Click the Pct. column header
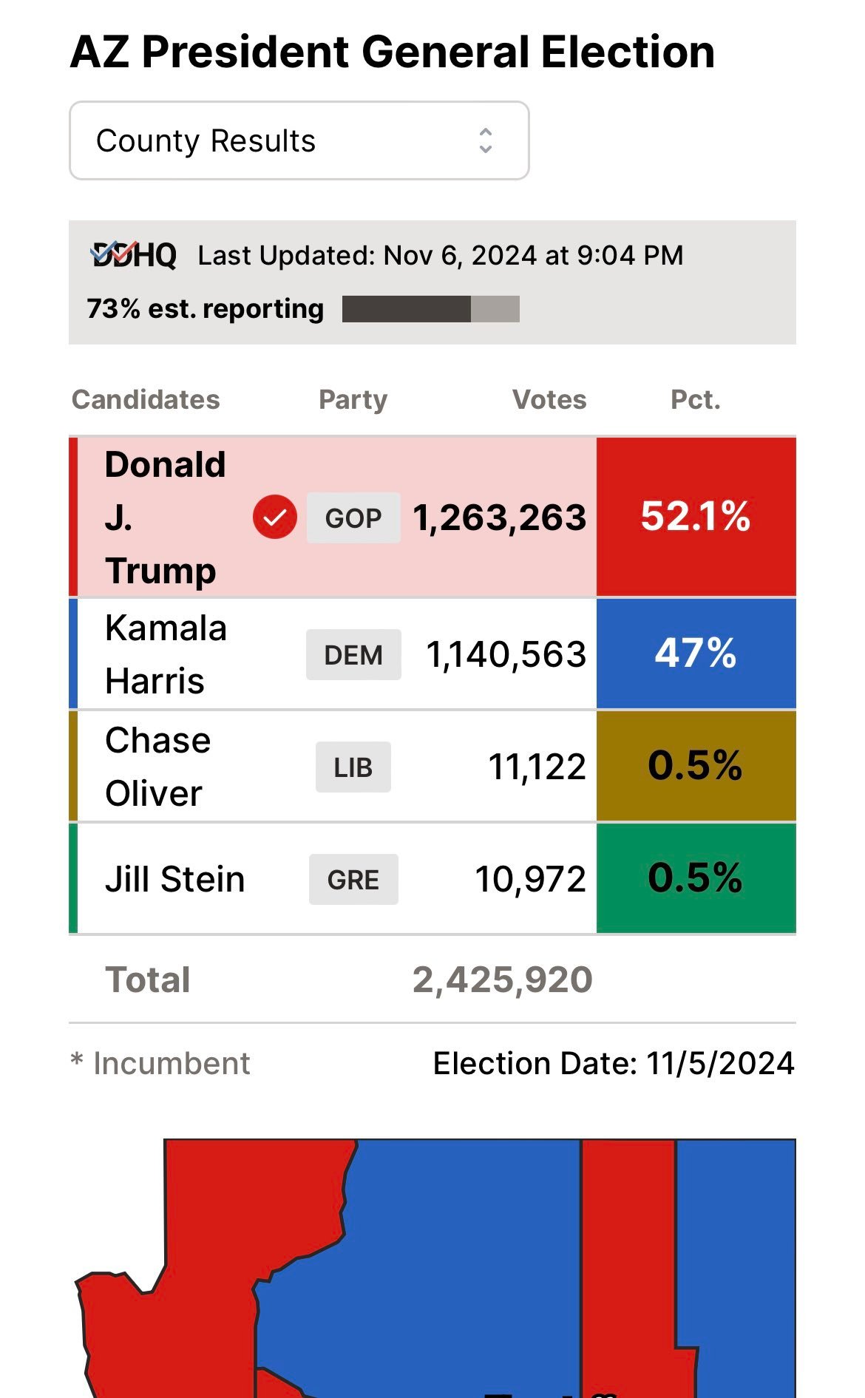The image size is (865, 1398). (695, 400)
